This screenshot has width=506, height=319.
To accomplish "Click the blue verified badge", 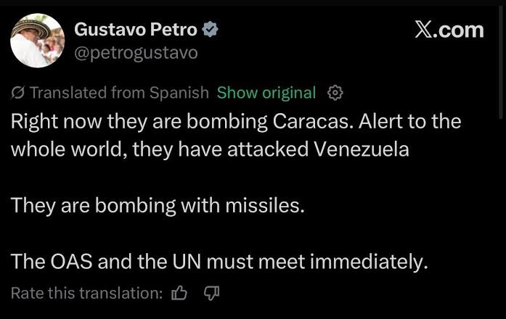I will click(x=211, y=30).
